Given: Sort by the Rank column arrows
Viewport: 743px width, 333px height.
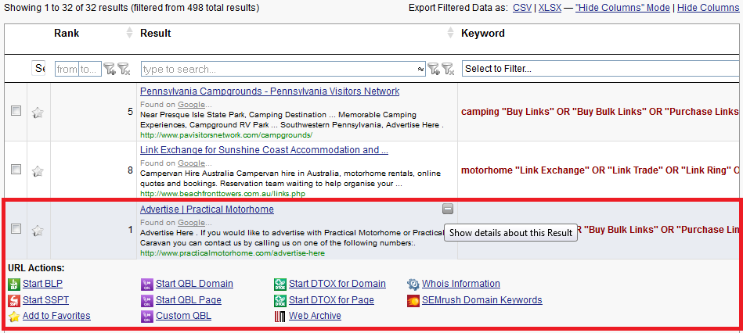Looking at the screenshot, I should (130, 33).
